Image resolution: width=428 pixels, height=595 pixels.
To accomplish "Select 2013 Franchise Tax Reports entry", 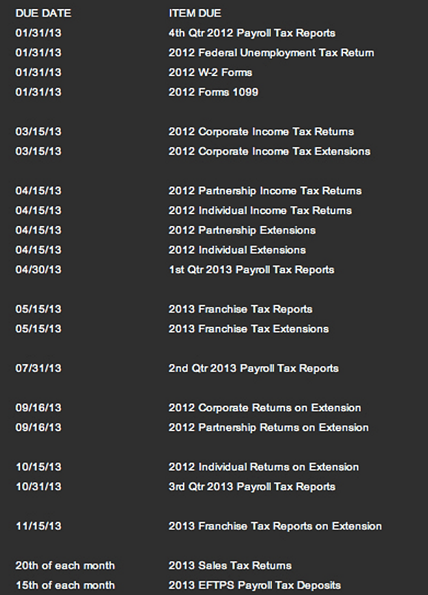I will [240, 309].
